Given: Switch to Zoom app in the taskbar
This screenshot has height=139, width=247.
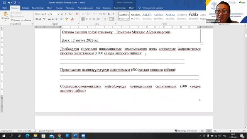Looking at the screenshot, I should [83, 136].
